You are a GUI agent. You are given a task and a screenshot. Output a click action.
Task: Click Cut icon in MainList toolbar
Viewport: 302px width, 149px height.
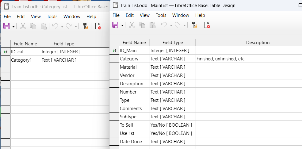pyautogui.click(x=132, y=25)
